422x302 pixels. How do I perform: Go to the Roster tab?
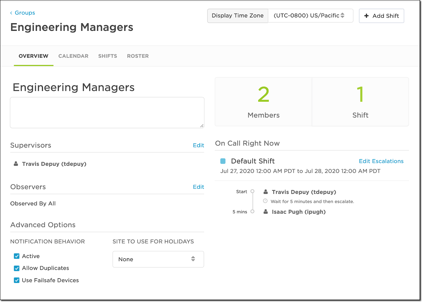[x=138, y=56]
